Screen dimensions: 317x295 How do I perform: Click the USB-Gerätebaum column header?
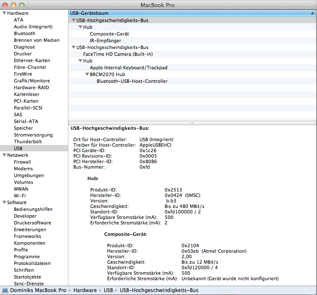[192, 13]
